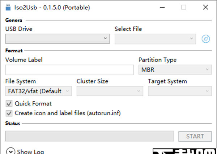Click the 'Genera' section heading
The height and width of the screenshot is (154, 217).
pyautogui.click(x=14, y=20)
